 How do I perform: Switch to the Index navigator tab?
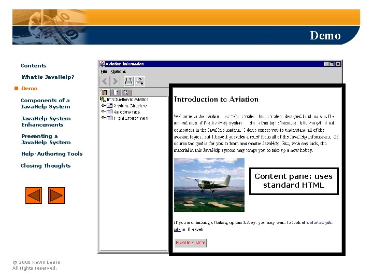pos(116,92)
